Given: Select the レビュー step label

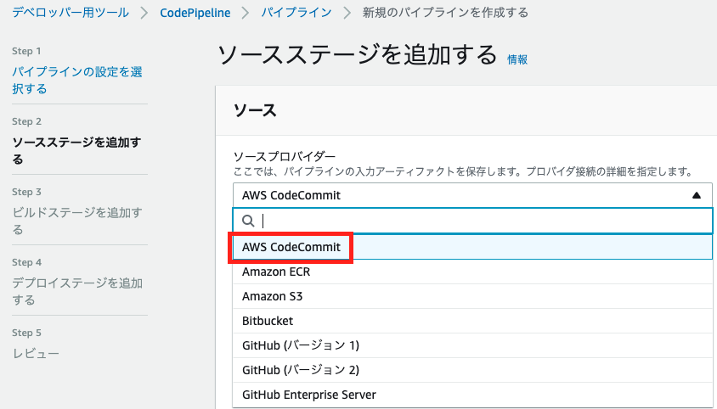Looking at the screenshot, I should click(36, 354).
